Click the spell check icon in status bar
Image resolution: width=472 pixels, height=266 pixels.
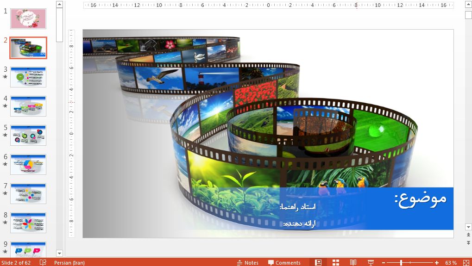point(43,262)
